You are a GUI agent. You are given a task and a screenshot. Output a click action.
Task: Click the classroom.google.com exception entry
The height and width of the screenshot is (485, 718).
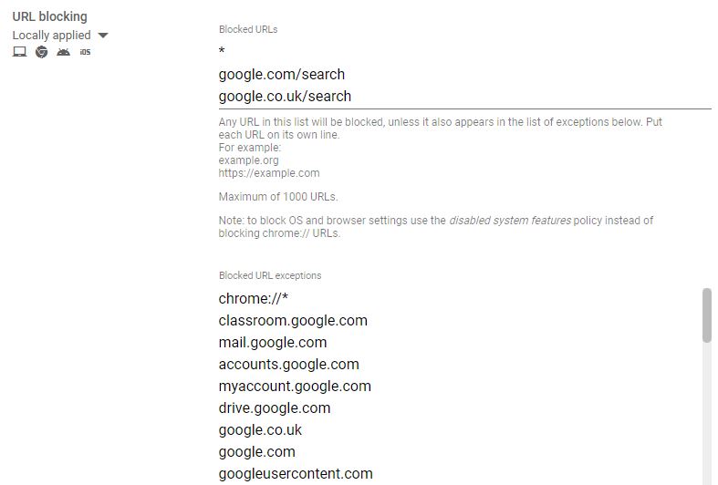coord(293,320)
